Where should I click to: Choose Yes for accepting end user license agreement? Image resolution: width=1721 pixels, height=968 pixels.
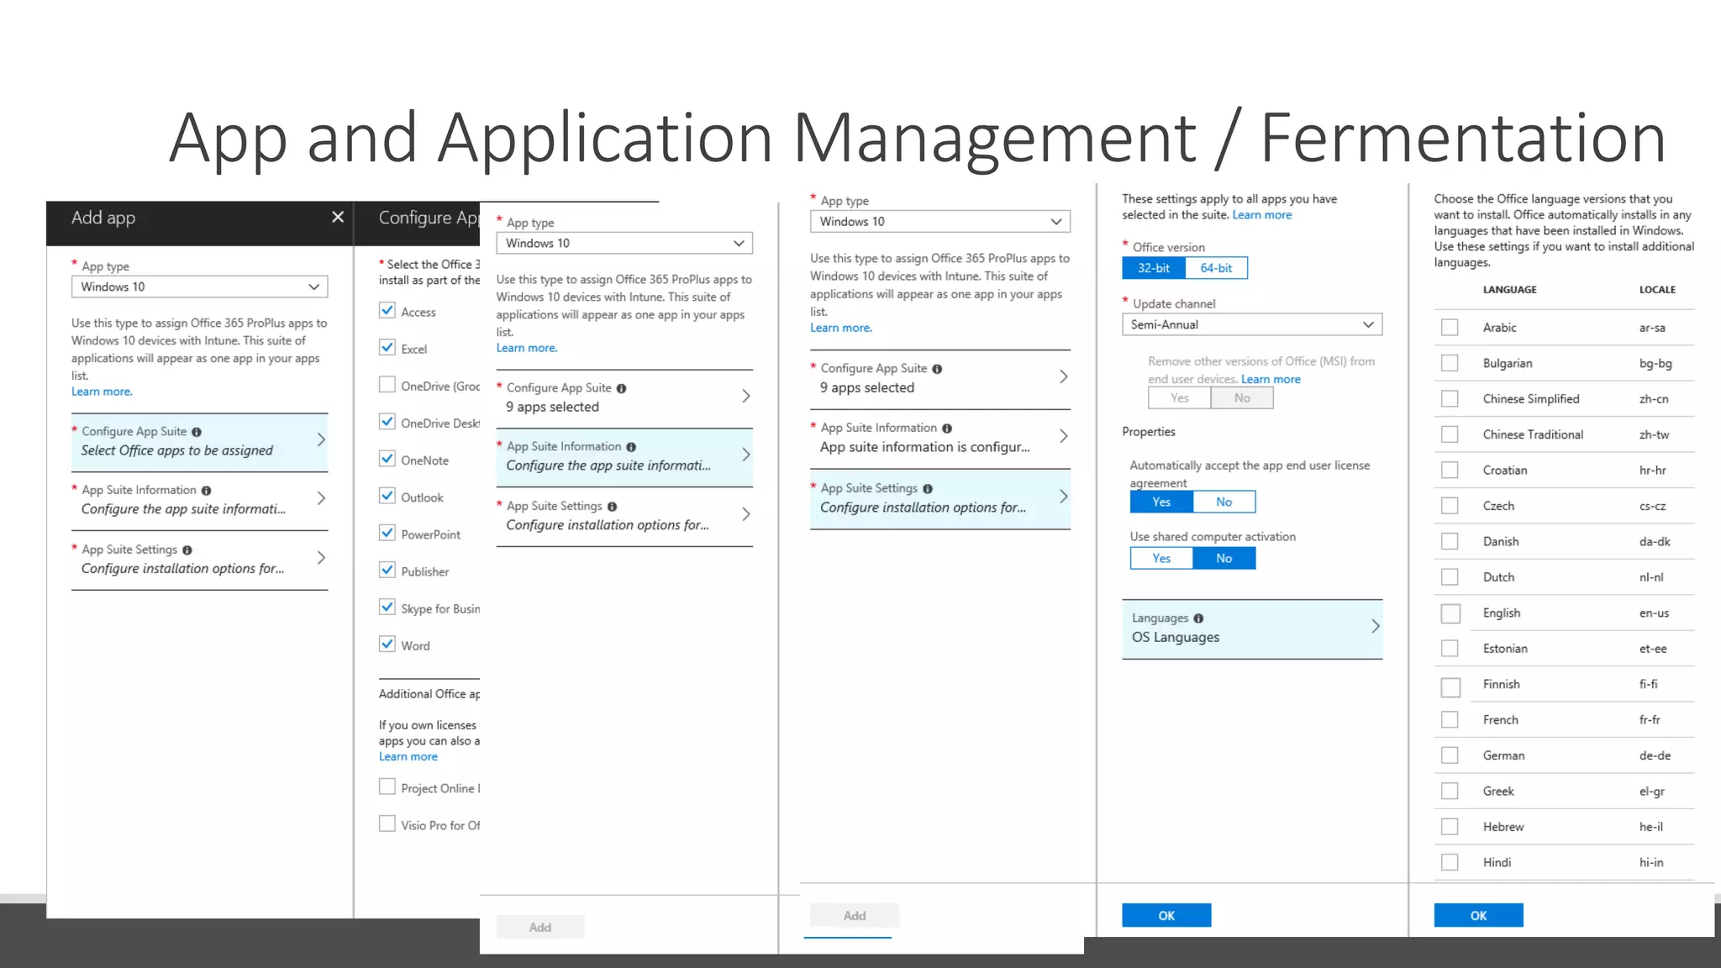coord(1161,502)
